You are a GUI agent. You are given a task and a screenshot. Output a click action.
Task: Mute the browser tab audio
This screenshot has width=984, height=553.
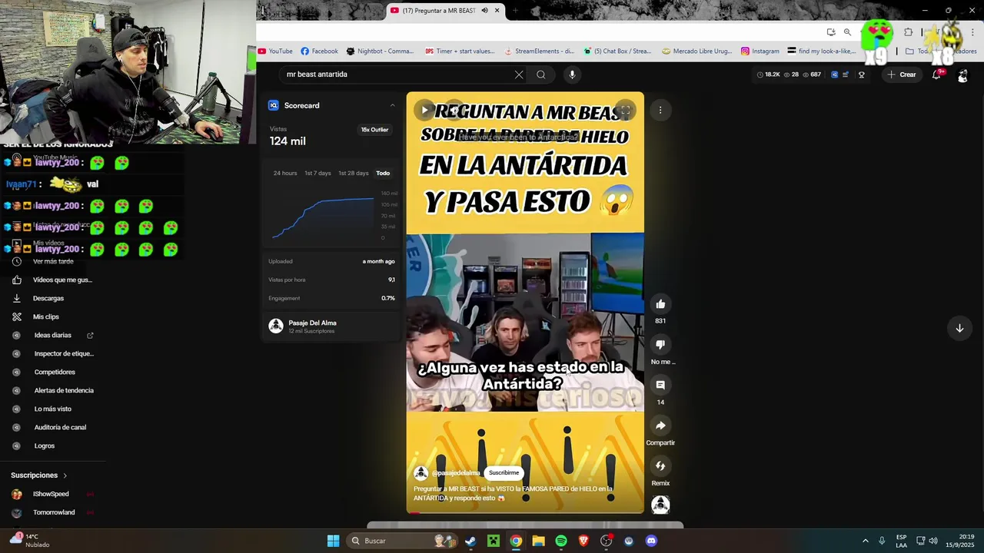point(484,11)
